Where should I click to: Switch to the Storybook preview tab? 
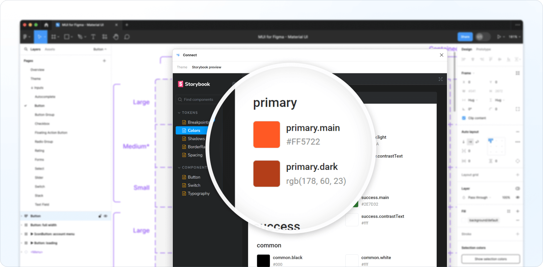[x=206, y=67]
